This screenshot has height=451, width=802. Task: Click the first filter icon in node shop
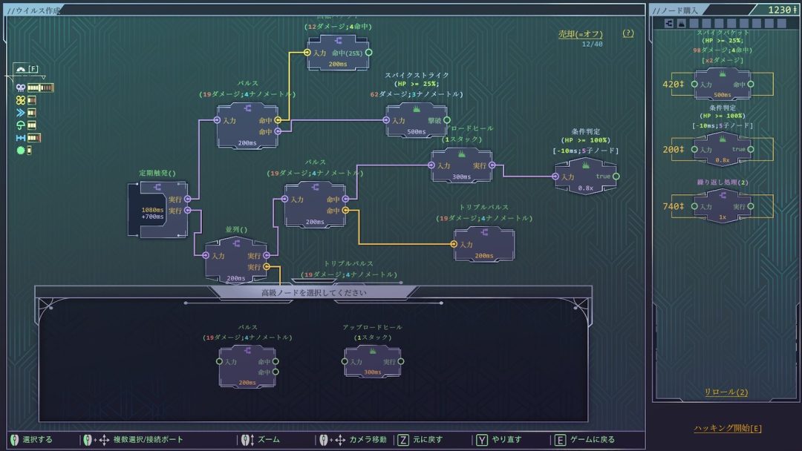click(x=669, y=23)
